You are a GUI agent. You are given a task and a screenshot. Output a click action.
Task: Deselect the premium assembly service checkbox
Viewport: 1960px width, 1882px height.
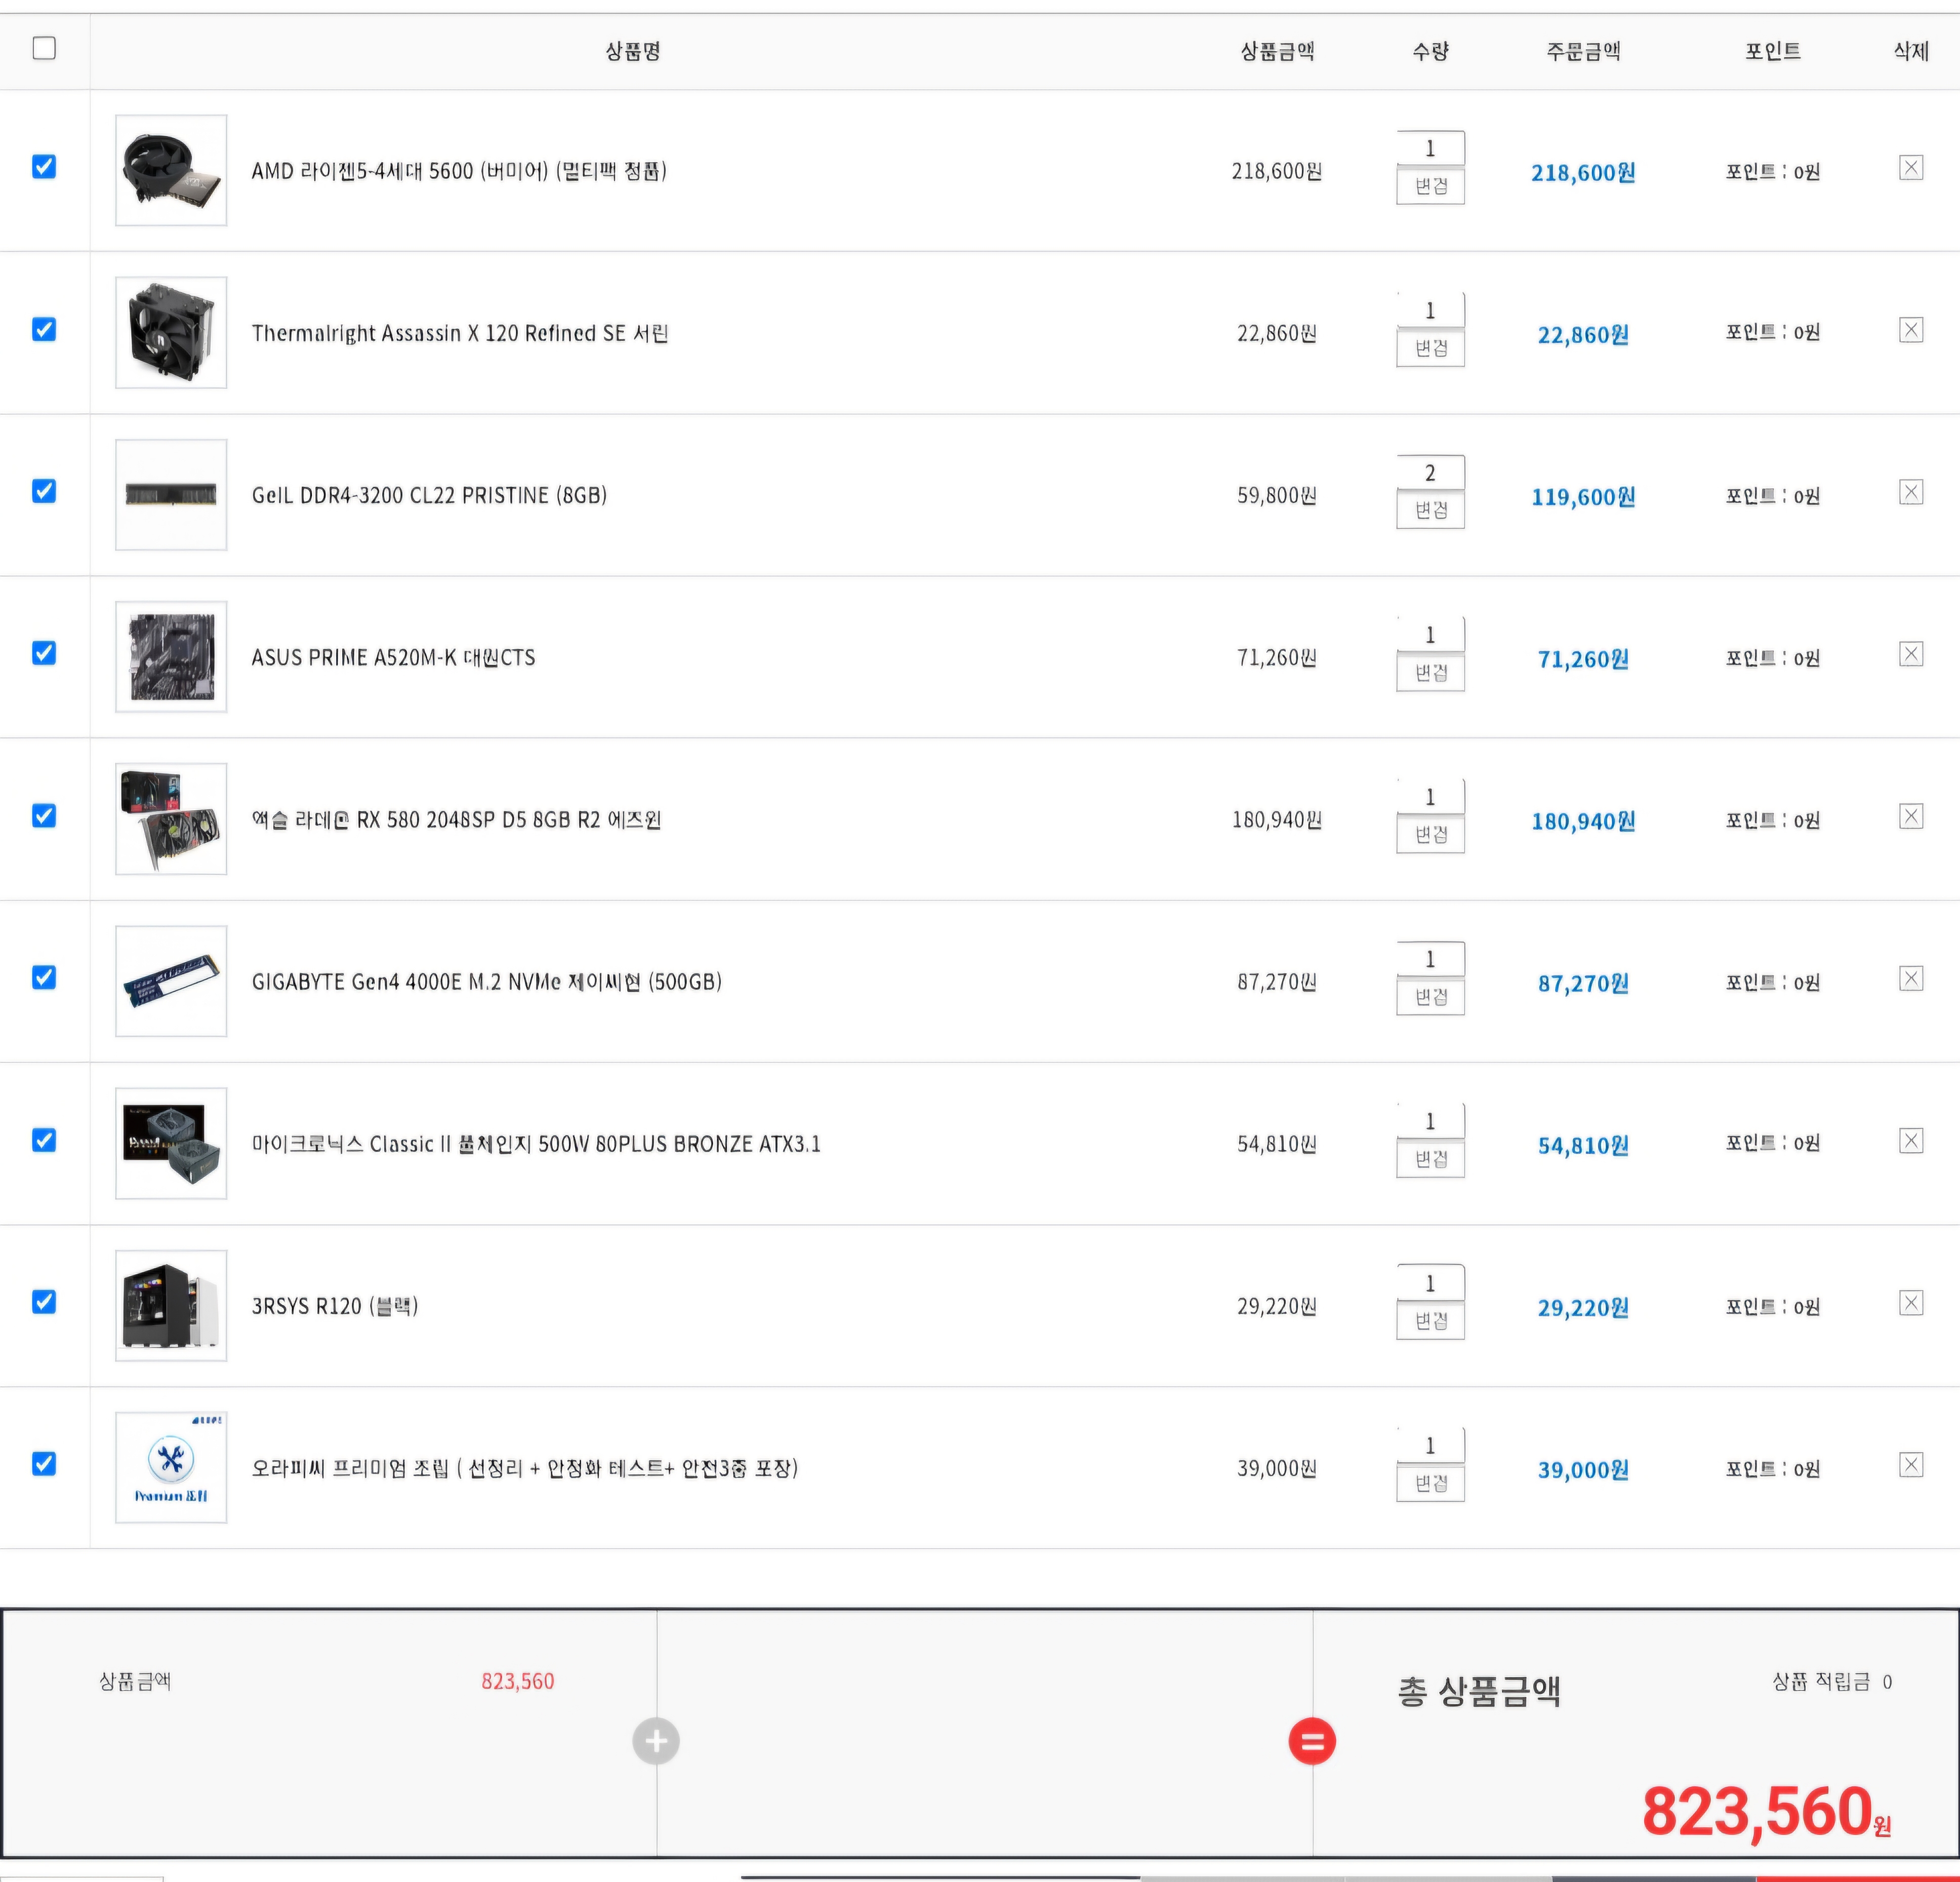[x=44, y=1464]
